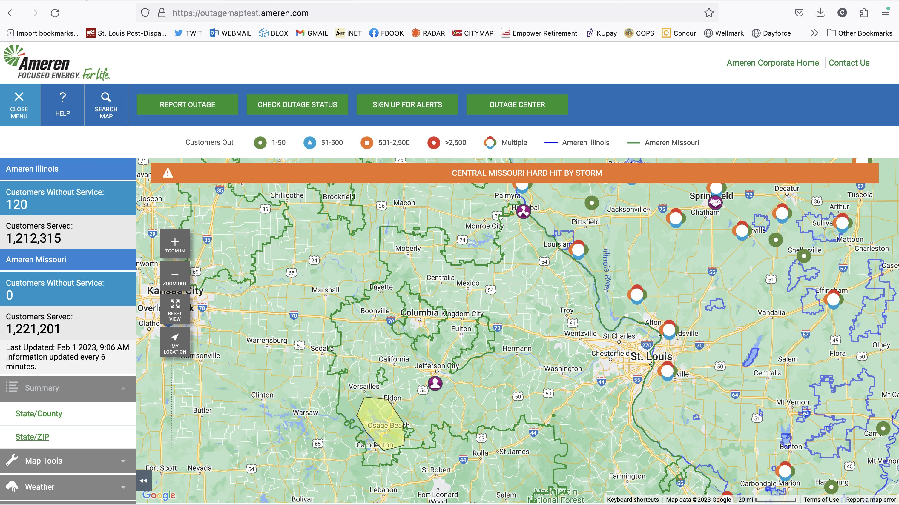Screen dimensions: 899x505
Task: Open Help with the question mark
Action: click(62, 97)
